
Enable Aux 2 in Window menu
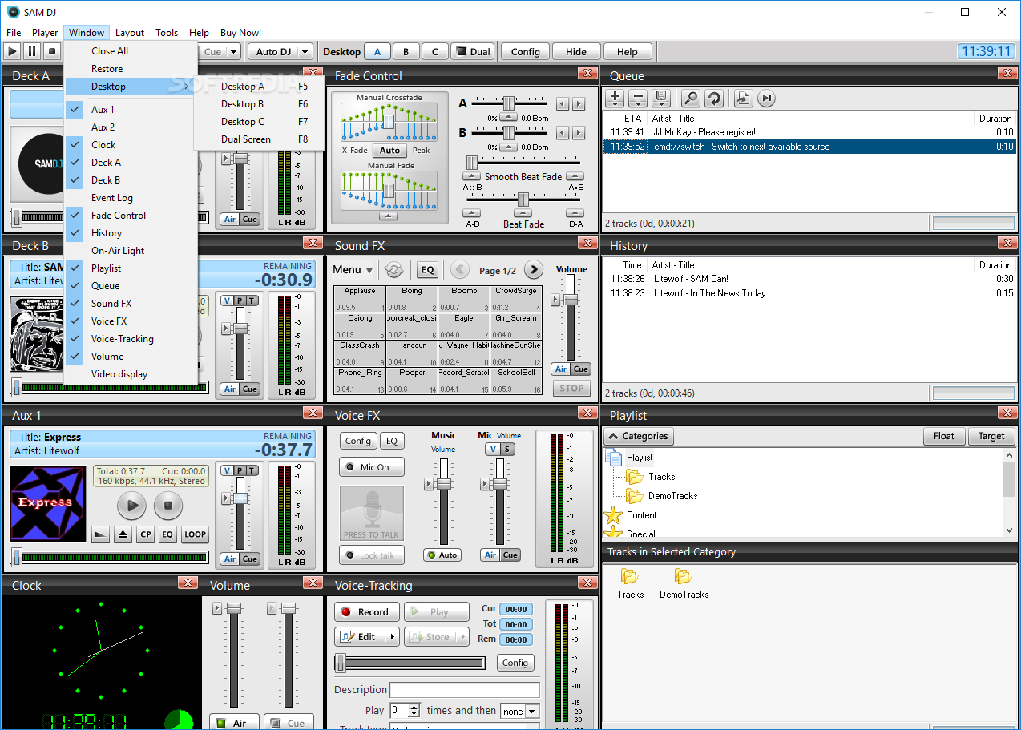tap(131, 127)
